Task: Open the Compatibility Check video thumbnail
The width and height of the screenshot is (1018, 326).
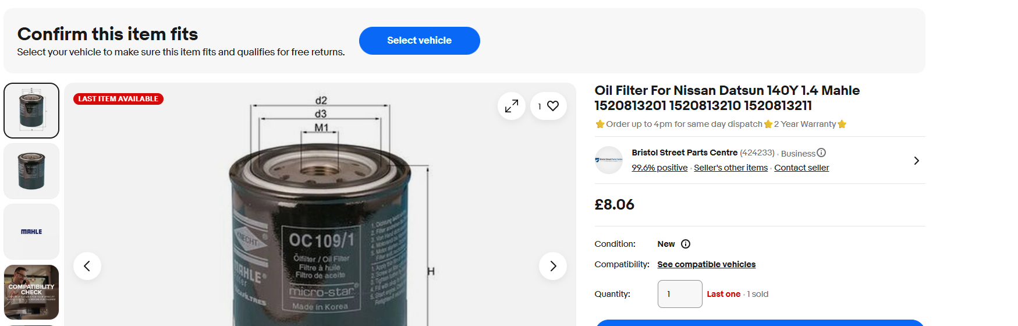Action: pyautogui.click(x=31, y=292)
